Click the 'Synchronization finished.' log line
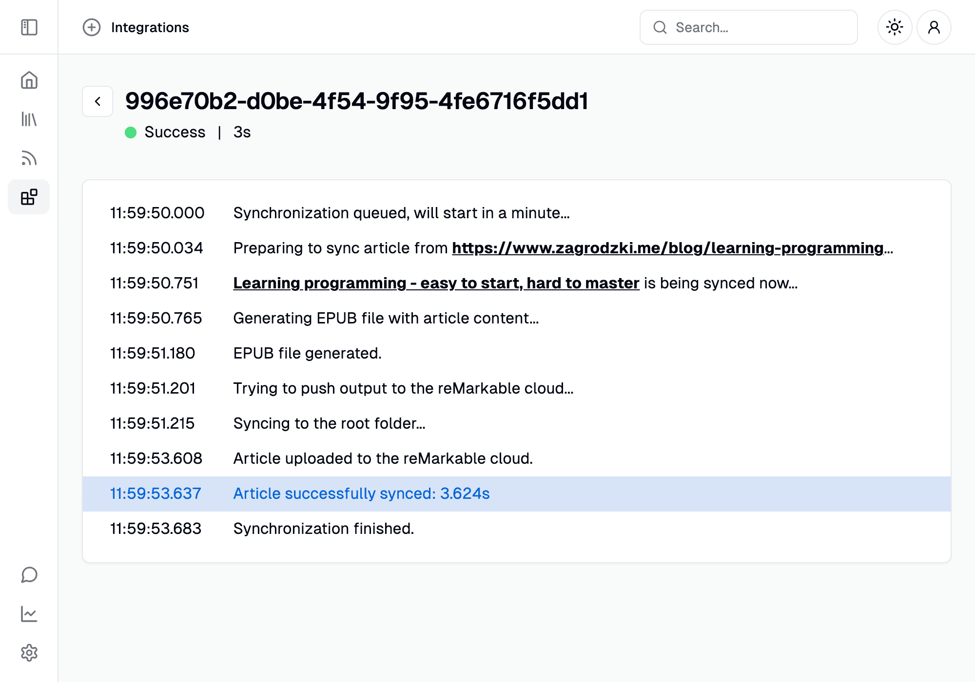 [x=323, y=529]
